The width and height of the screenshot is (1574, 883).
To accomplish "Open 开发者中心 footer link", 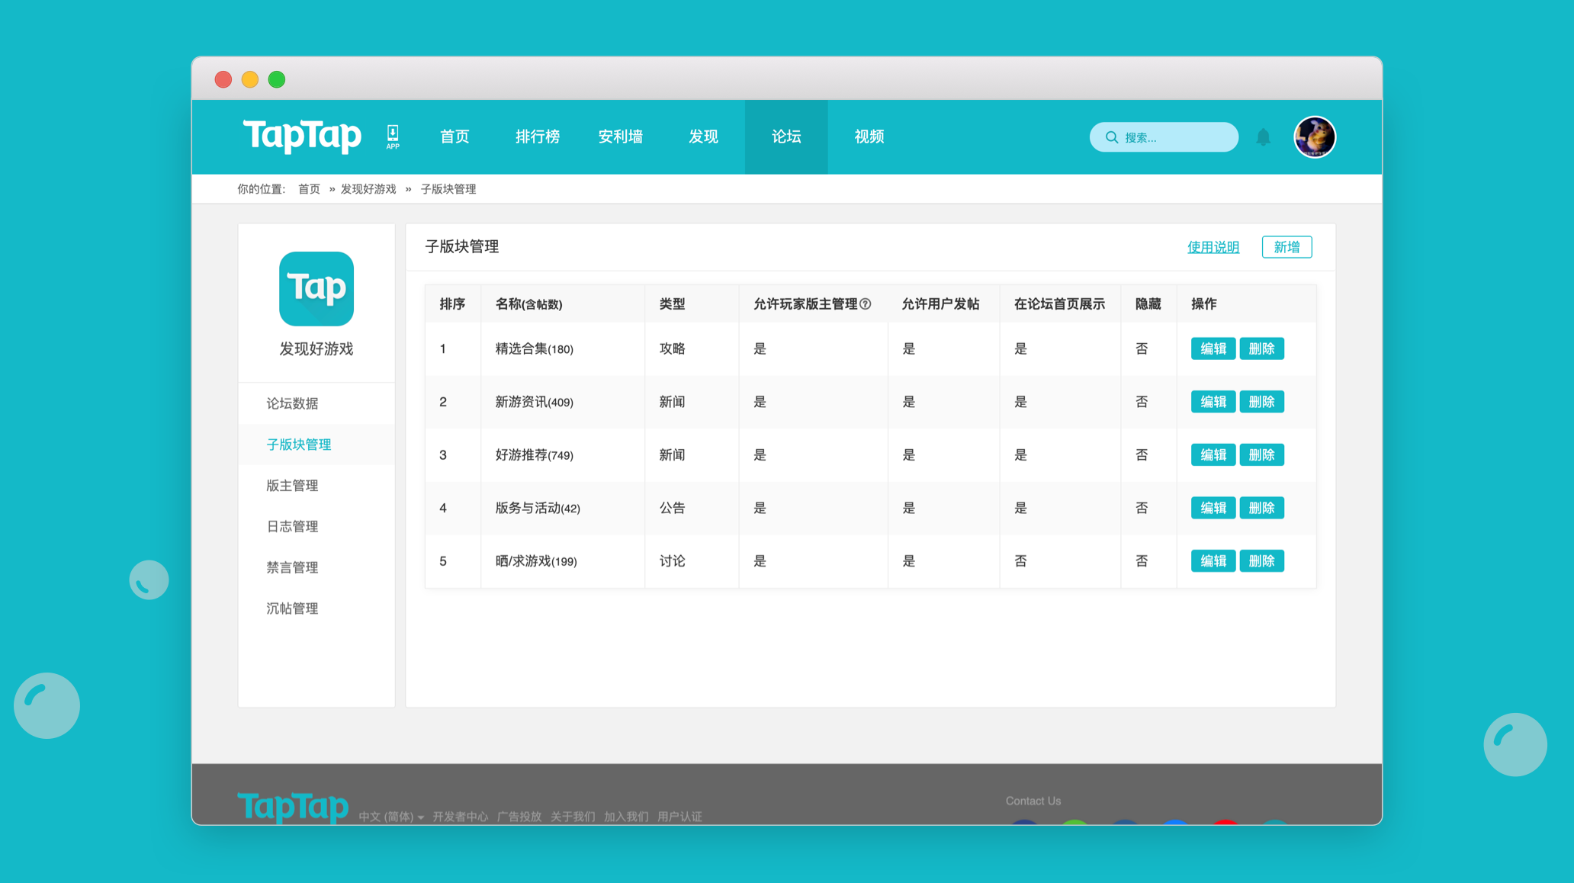I will 460,817.
